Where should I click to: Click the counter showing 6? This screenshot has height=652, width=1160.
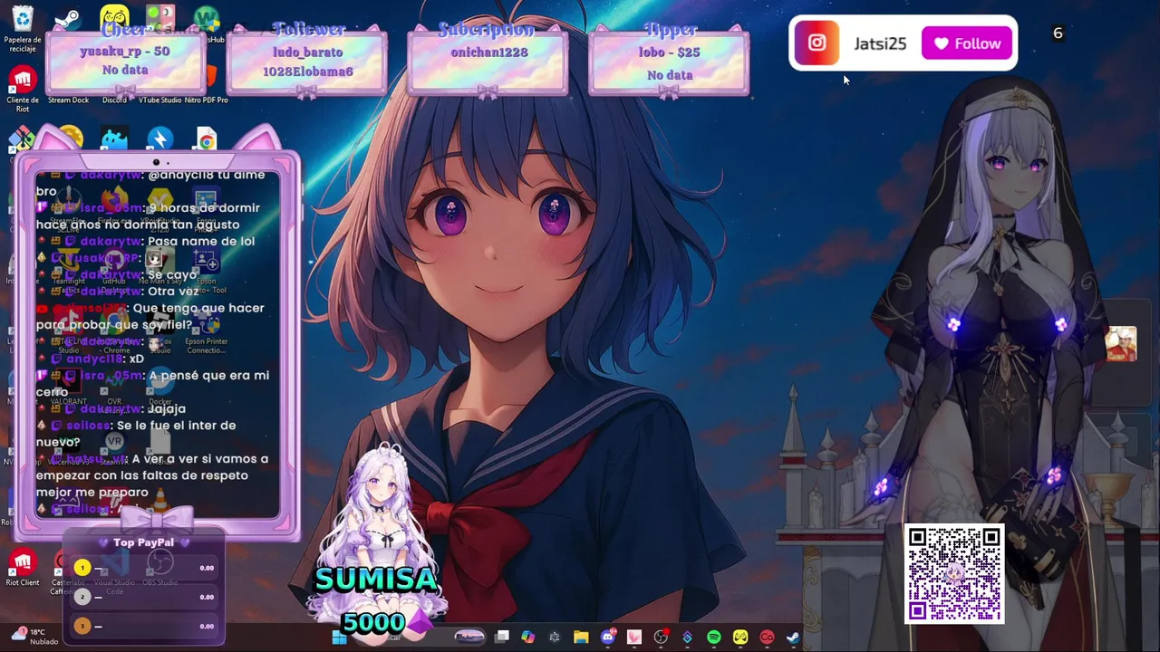point(1058,34)
